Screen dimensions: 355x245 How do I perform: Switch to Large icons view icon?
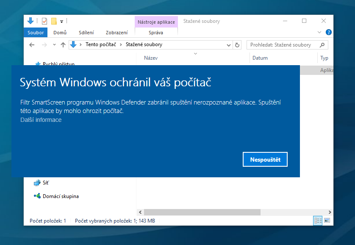pyautogui.click(x=327, y=220)
